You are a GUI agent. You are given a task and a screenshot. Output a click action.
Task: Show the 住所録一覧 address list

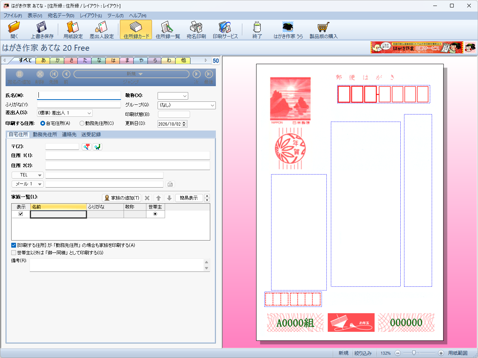(168, 30)
